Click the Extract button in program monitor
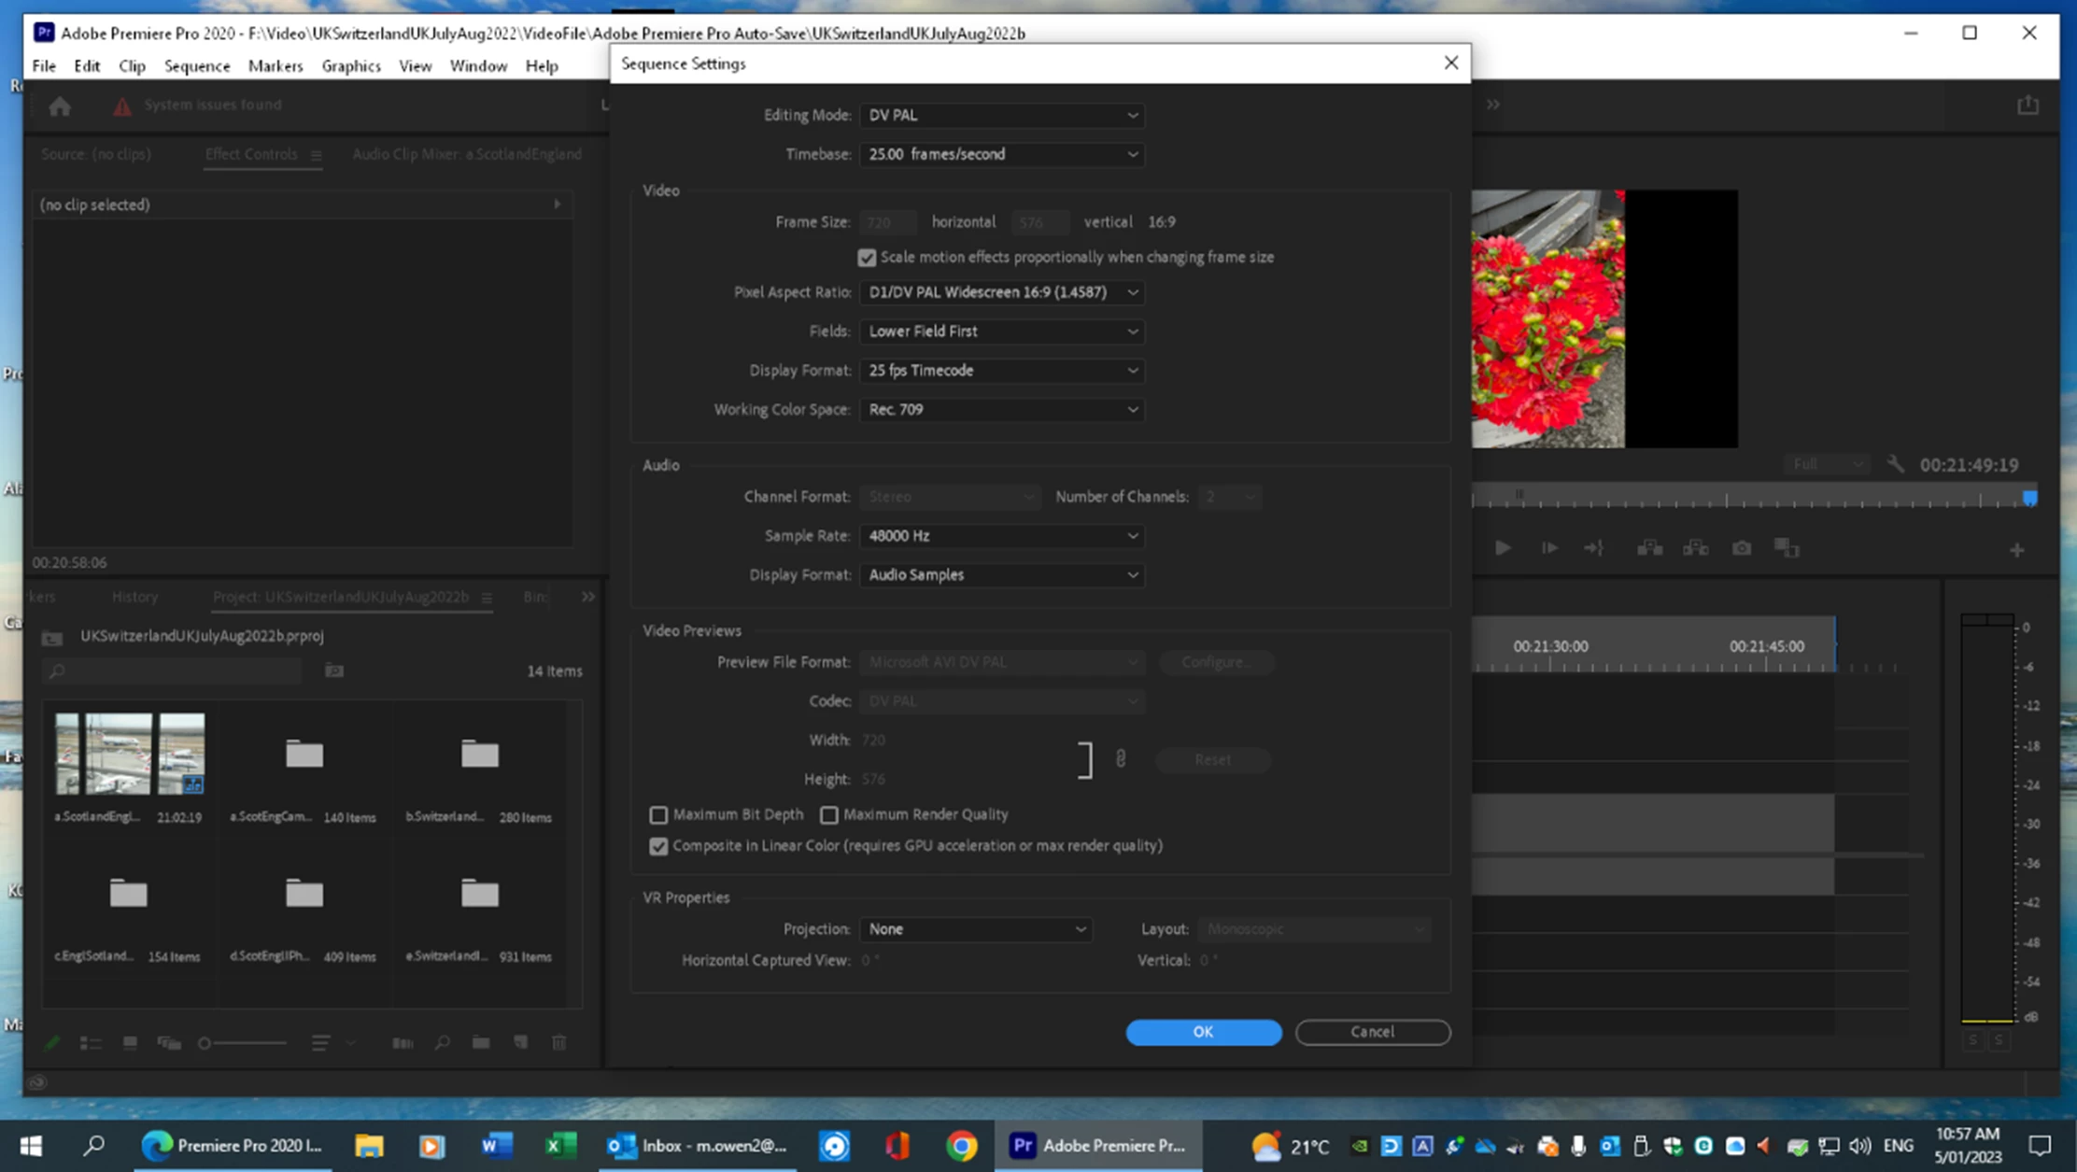The image size is (2077, 1172). point(1695,548)
